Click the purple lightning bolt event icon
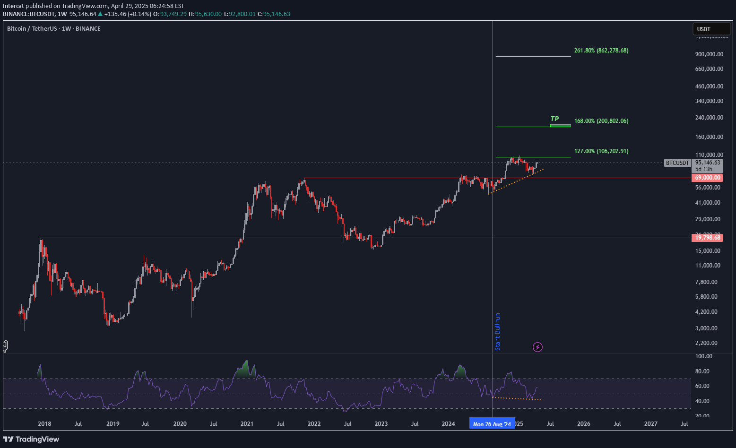The image size is (736, 448). [x=537, y=347]
